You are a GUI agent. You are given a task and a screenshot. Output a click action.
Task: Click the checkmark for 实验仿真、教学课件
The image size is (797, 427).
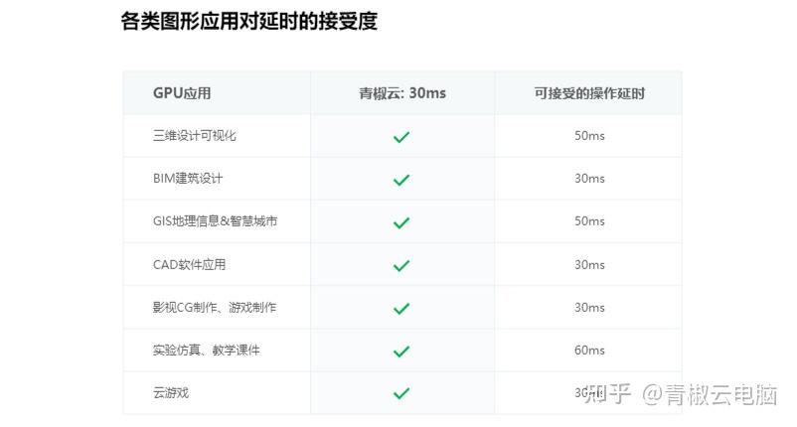point(401,351)
